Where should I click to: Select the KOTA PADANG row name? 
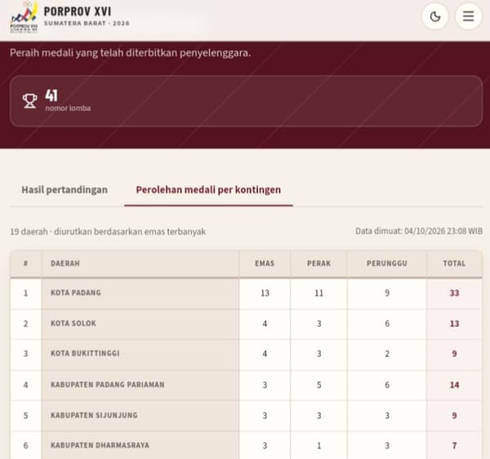tap(76, 292)
